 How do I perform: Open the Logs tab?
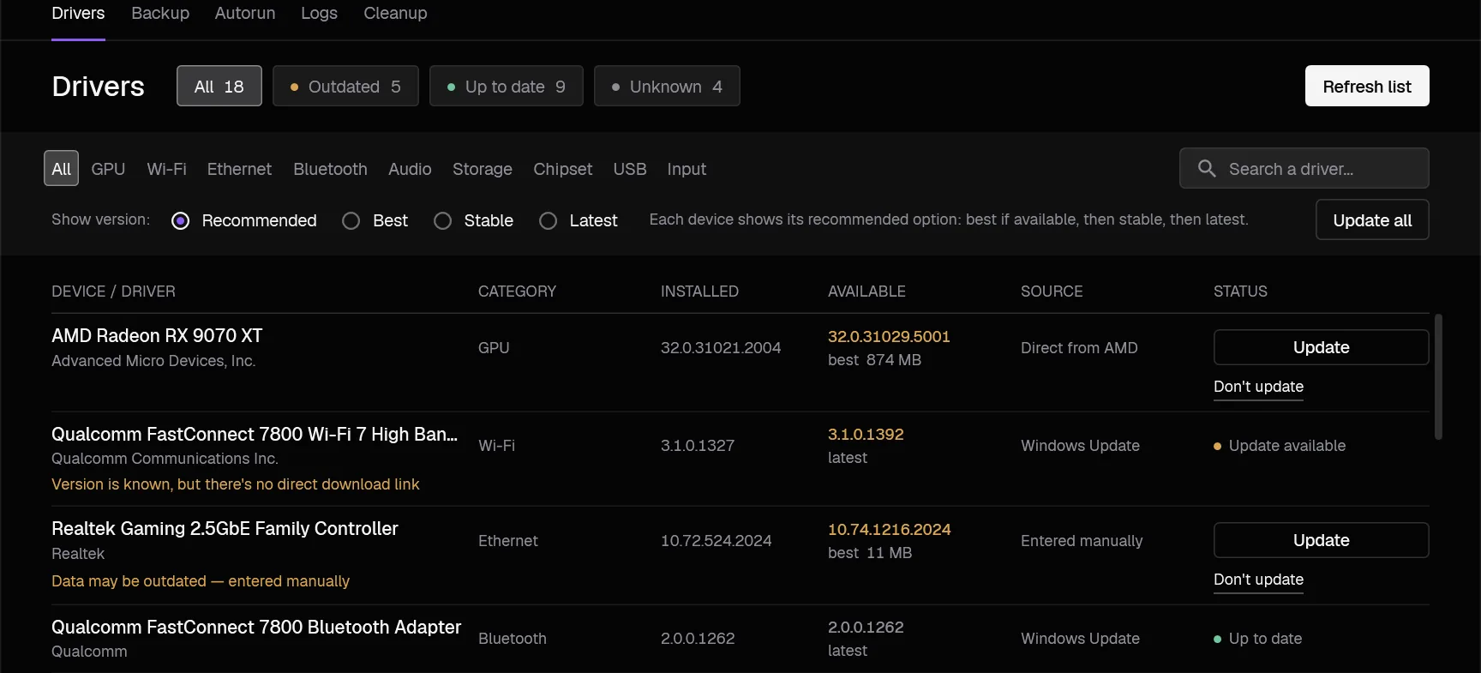click(319, 14)
